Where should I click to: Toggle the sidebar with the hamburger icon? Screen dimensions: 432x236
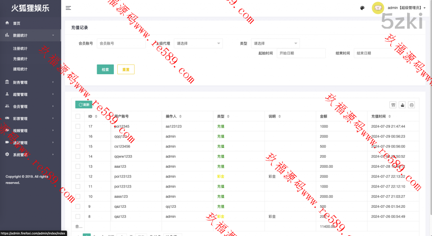68,8
